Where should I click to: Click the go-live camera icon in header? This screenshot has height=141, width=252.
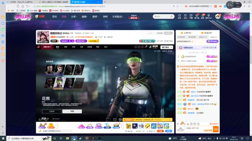click(x=191, y=16)
